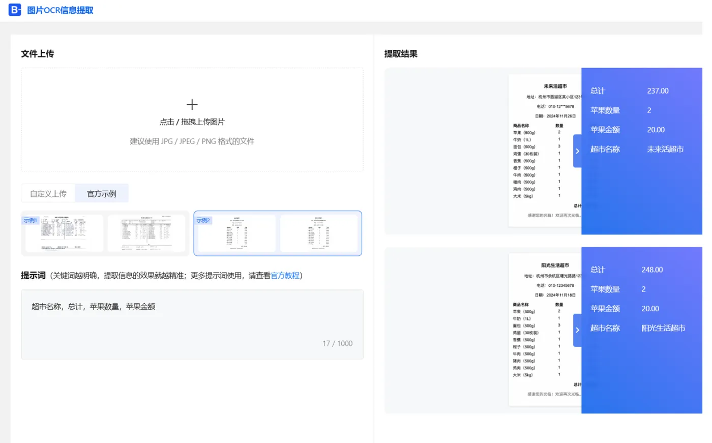Screen dimensions: 712x443
Task: Open the 阳光生活超市 receipt image preview
Action: coord(545,330)
